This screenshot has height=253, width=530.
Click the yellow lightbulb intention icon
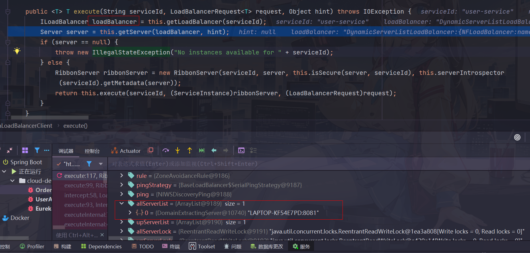(17, 51)
